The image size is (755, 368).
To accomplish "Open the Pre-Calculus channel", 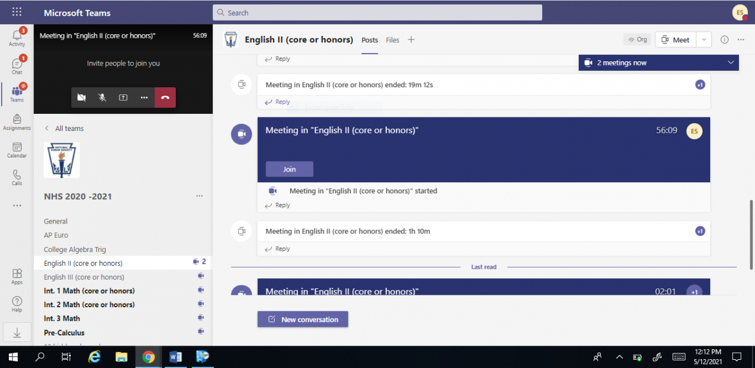I will [123, 333].
